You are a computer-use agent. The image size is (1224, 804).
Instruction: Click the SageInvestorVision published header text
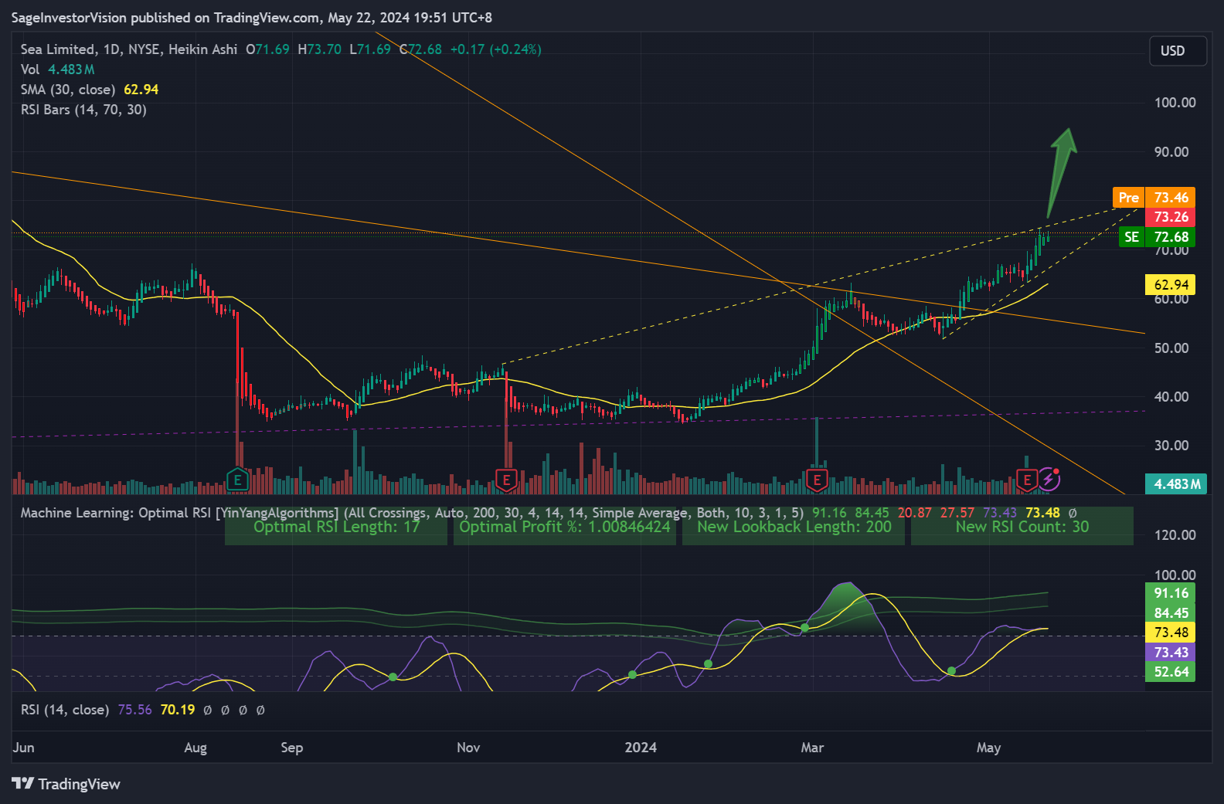[x=252, y=18]
